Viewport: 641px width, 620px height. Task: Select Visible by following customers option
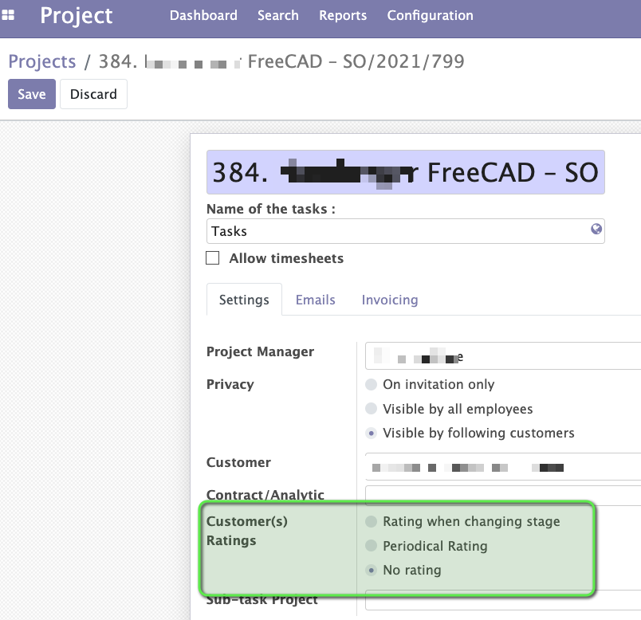click(x=371, y=433)
